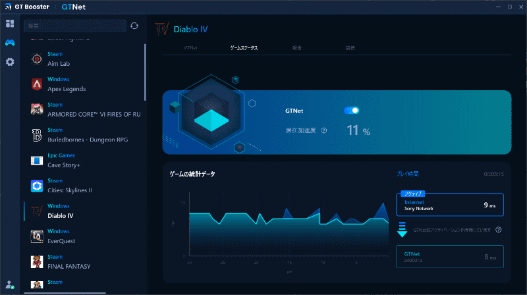Image resolution: width=527 pixels, height=295 pixels.
Task: Open the rightmost tab after 報告
Action: (x=350, y=48)
